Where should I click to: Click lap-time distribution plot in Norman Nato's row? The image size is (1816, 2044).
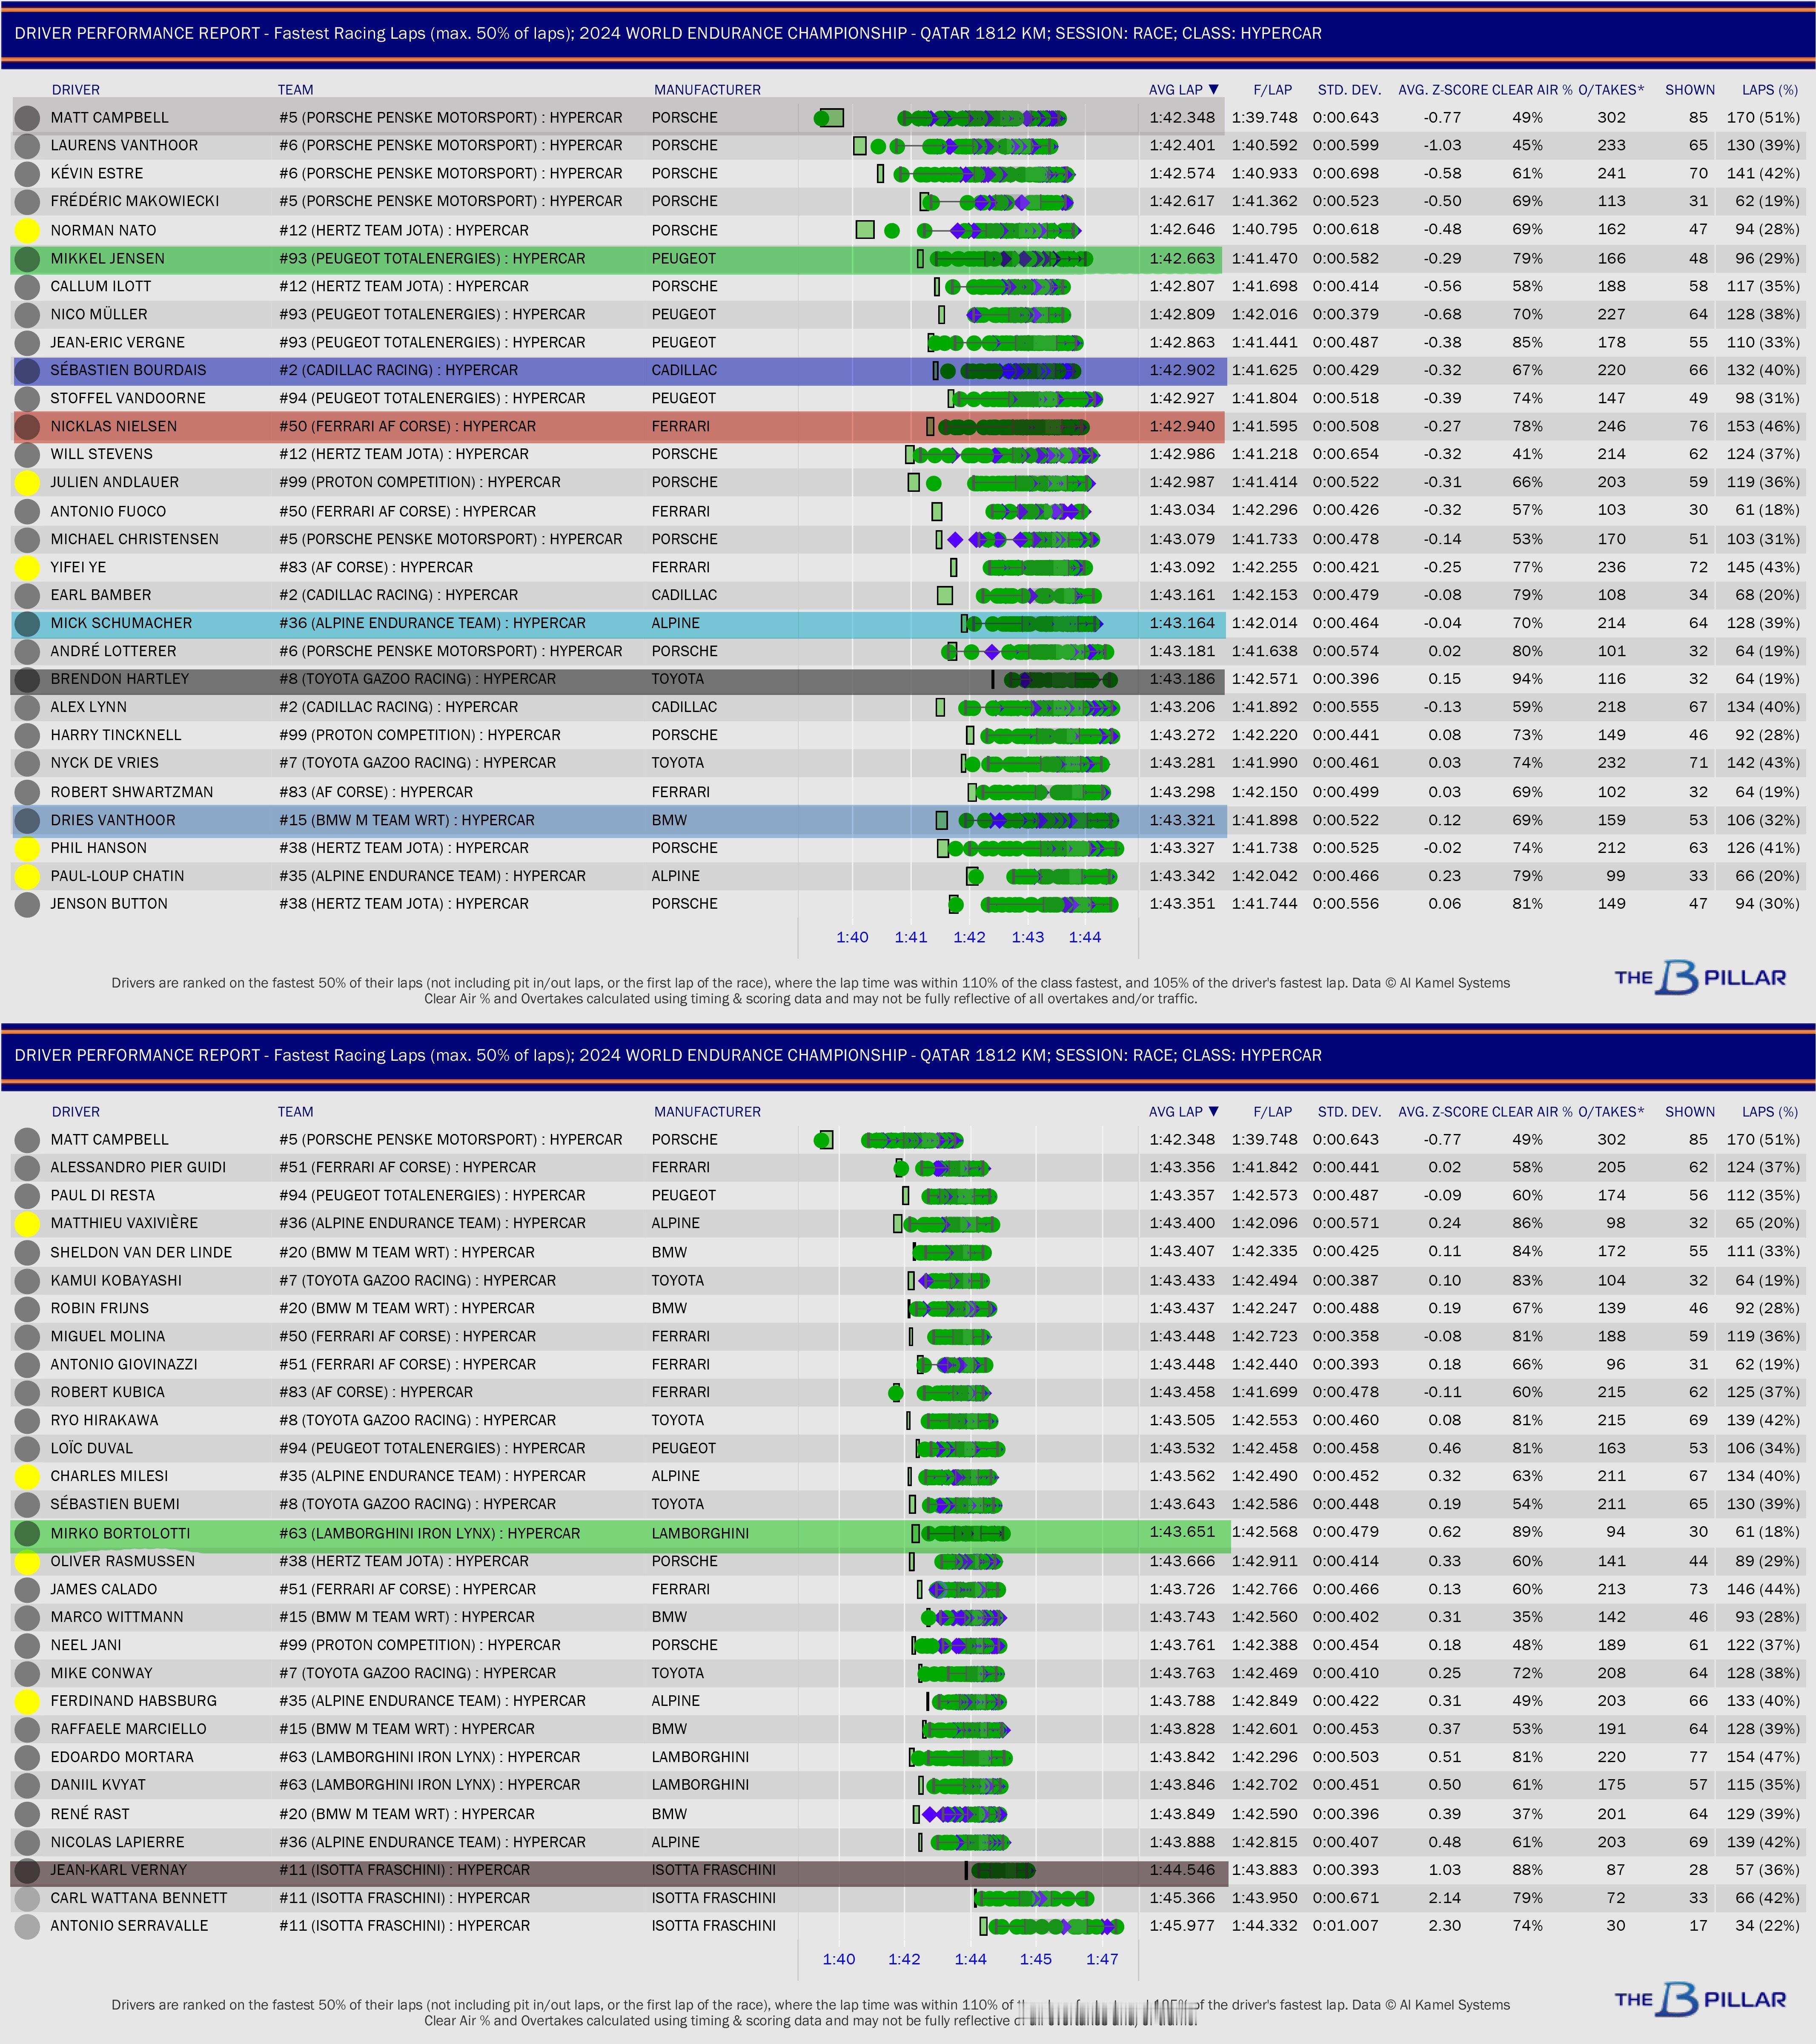point(968,230)
